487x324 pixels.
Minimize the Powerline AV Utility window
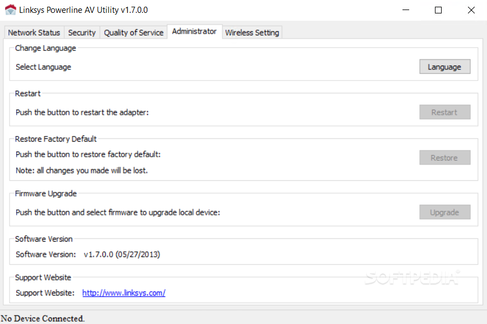coord(406,10)
